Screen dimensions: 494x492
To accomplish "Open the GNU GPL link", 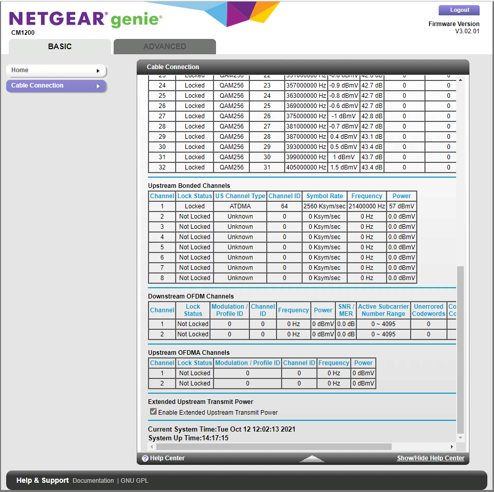I will pos(134,481).
